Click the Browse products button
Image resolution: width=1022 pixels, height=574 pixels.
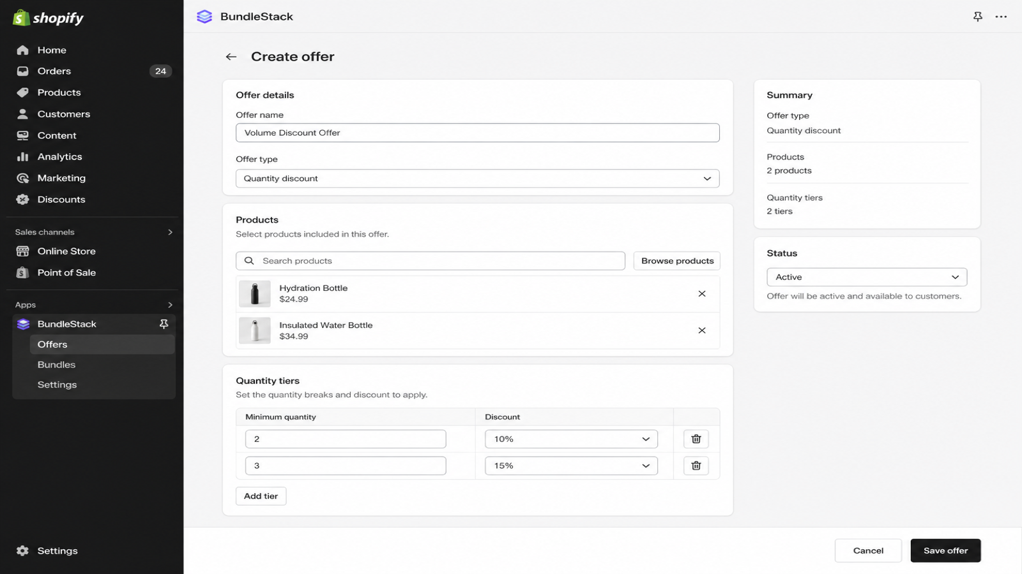tap(677, 261)
